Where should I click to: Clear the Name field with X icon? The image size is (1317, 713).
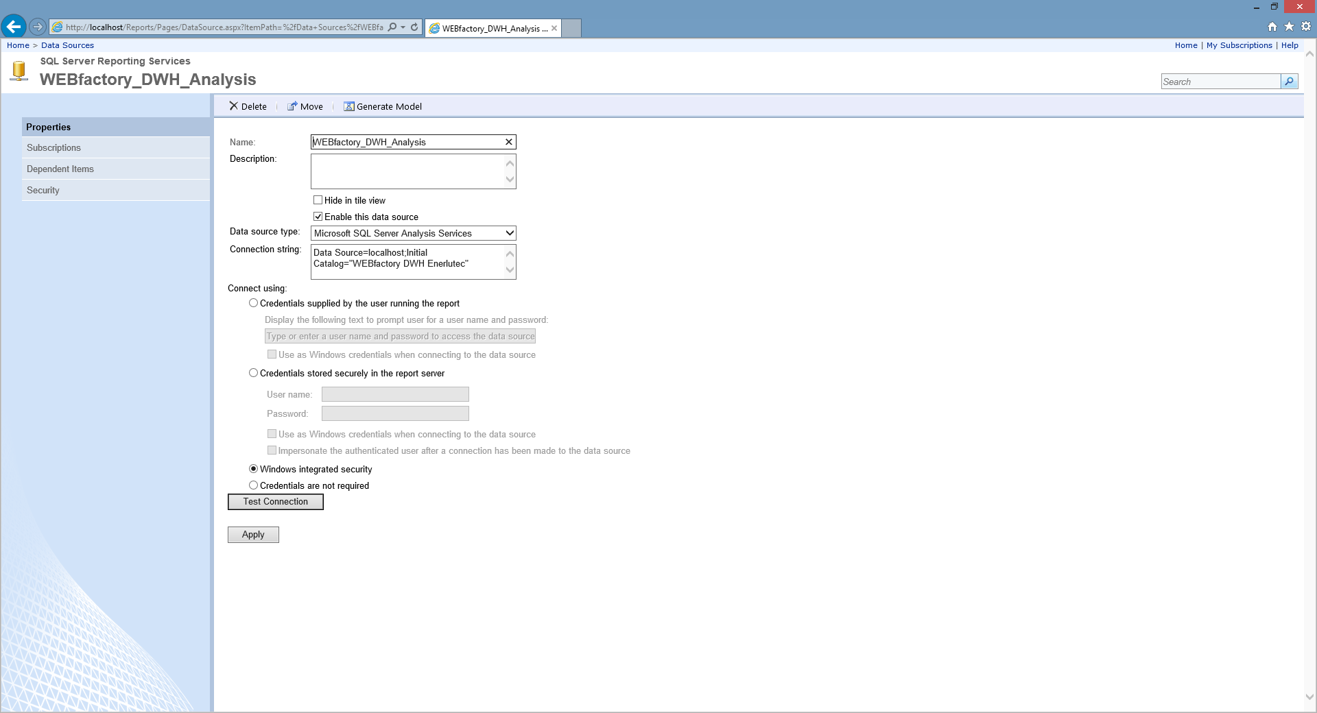[508, 142]
